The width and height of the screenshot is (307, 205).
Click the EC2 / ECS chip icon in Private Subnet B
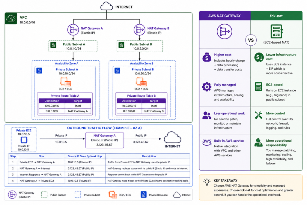(141, 82)
